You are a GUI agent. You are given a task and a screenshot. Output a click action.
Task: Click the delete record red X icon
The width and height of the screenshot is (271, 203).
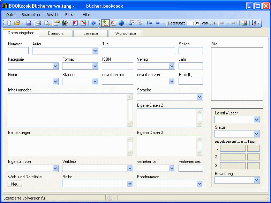[x=113, y=23]
